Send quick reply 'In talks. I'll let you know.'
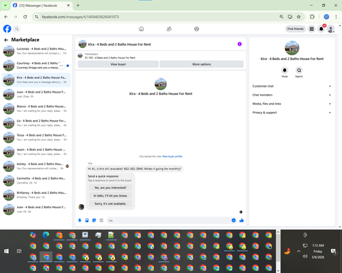Image resolution: width=342 pixels, height=273 pixels. 110,196
